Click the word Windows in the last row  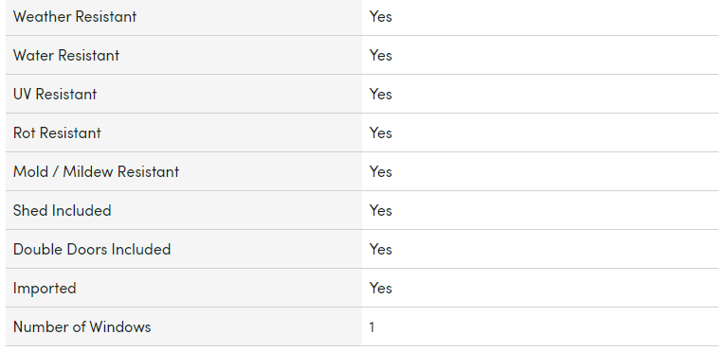(120, 327)
